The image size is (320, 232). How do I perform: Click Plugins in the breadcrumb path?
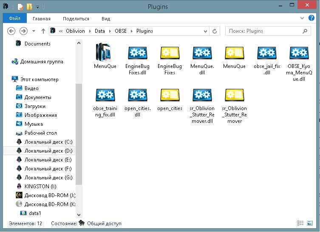point(144,31)
